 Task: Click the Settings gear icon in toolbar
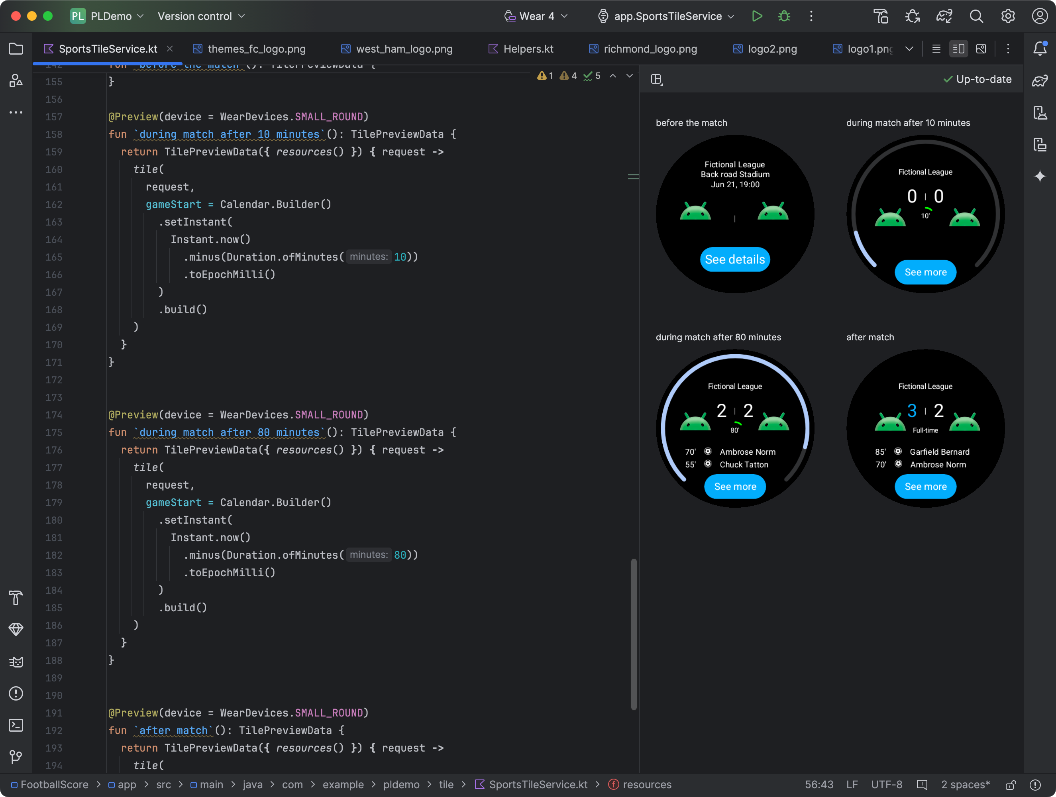coord(1008,16)
